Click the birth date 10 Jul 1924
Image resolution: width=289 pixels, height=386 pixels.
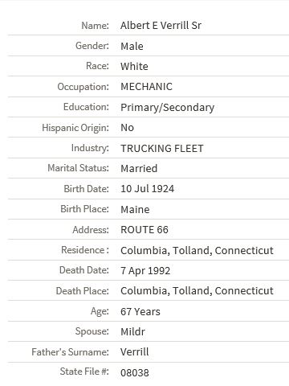(148, 189)
